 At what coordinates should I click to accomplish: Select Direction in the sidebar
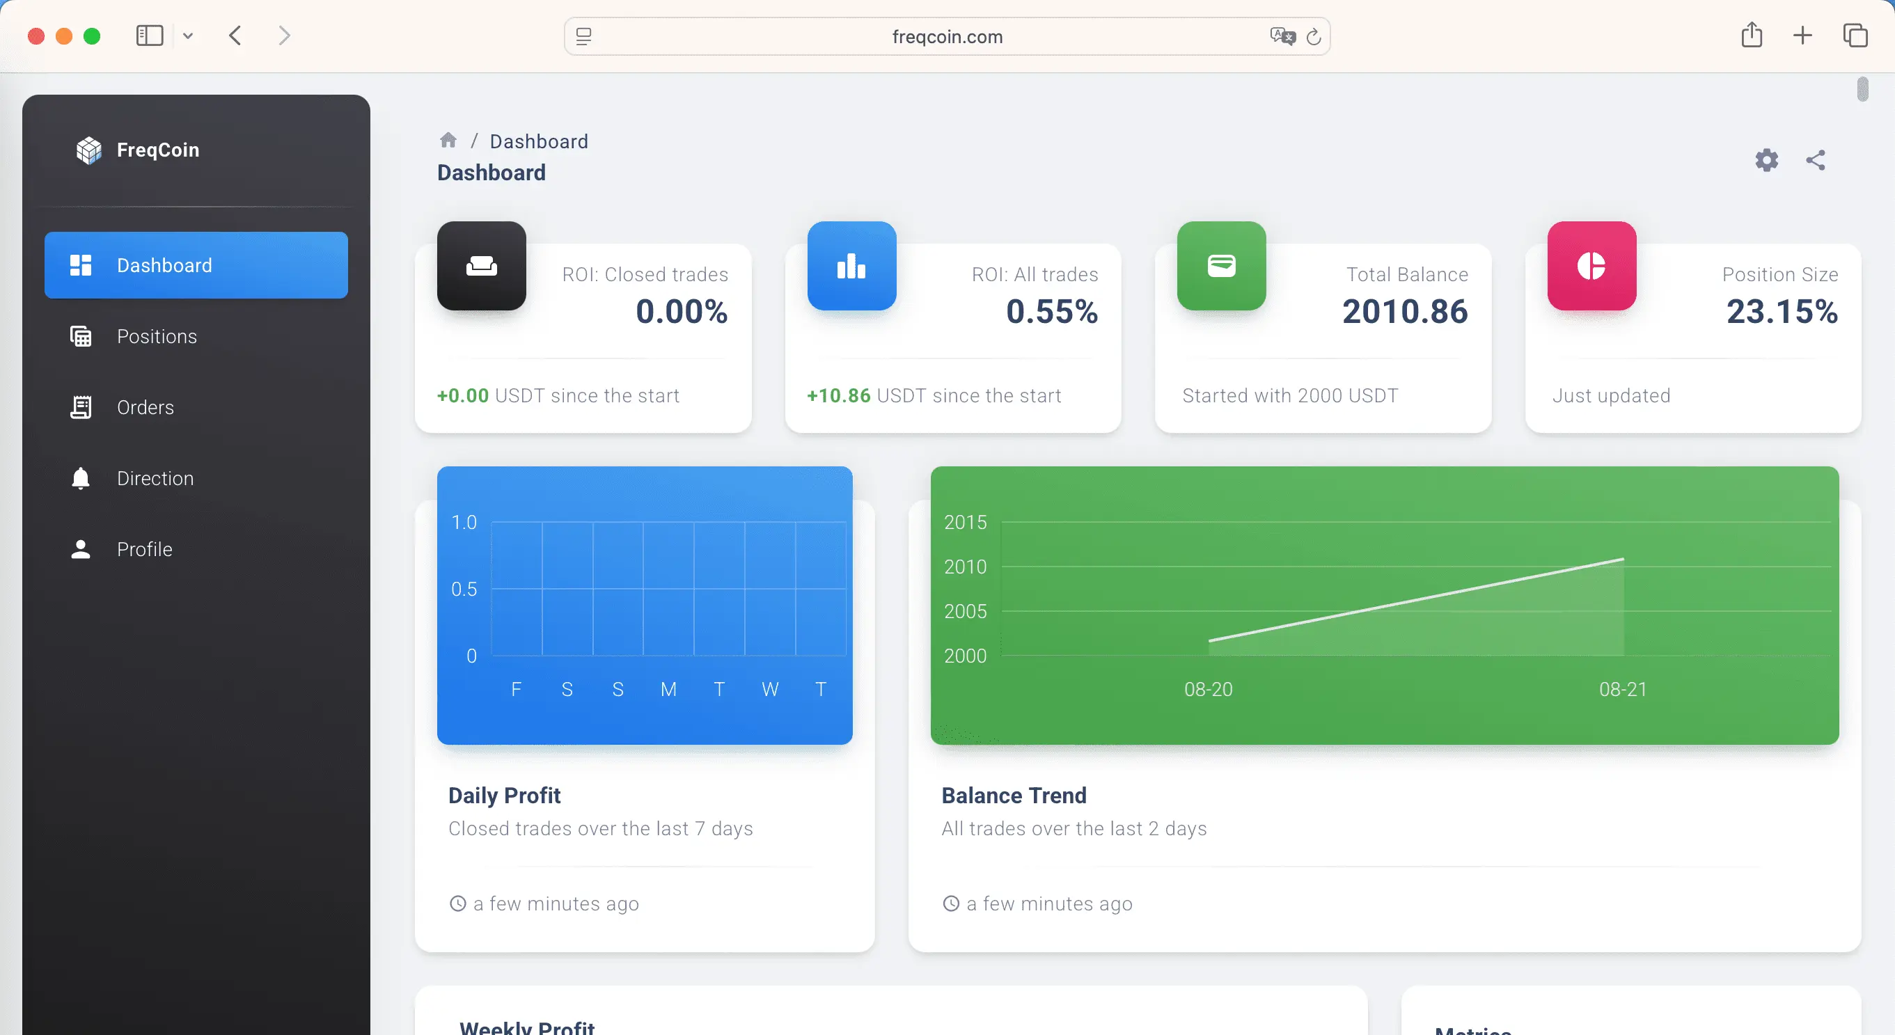coord(196,478)
